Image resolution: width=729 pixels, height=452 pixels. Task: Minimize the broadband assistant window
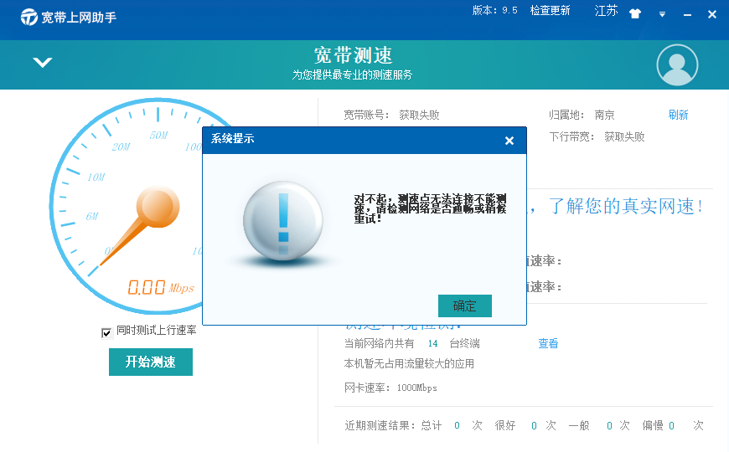coord(687,14)
